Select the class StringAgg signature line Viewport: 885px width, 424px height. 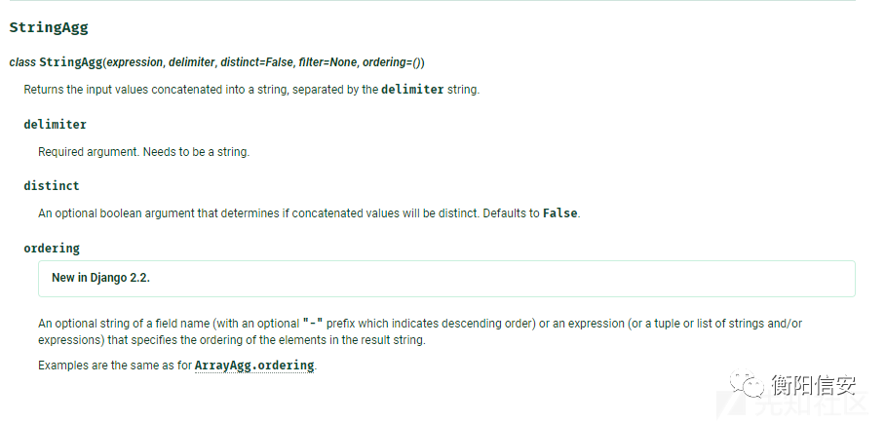217,62
